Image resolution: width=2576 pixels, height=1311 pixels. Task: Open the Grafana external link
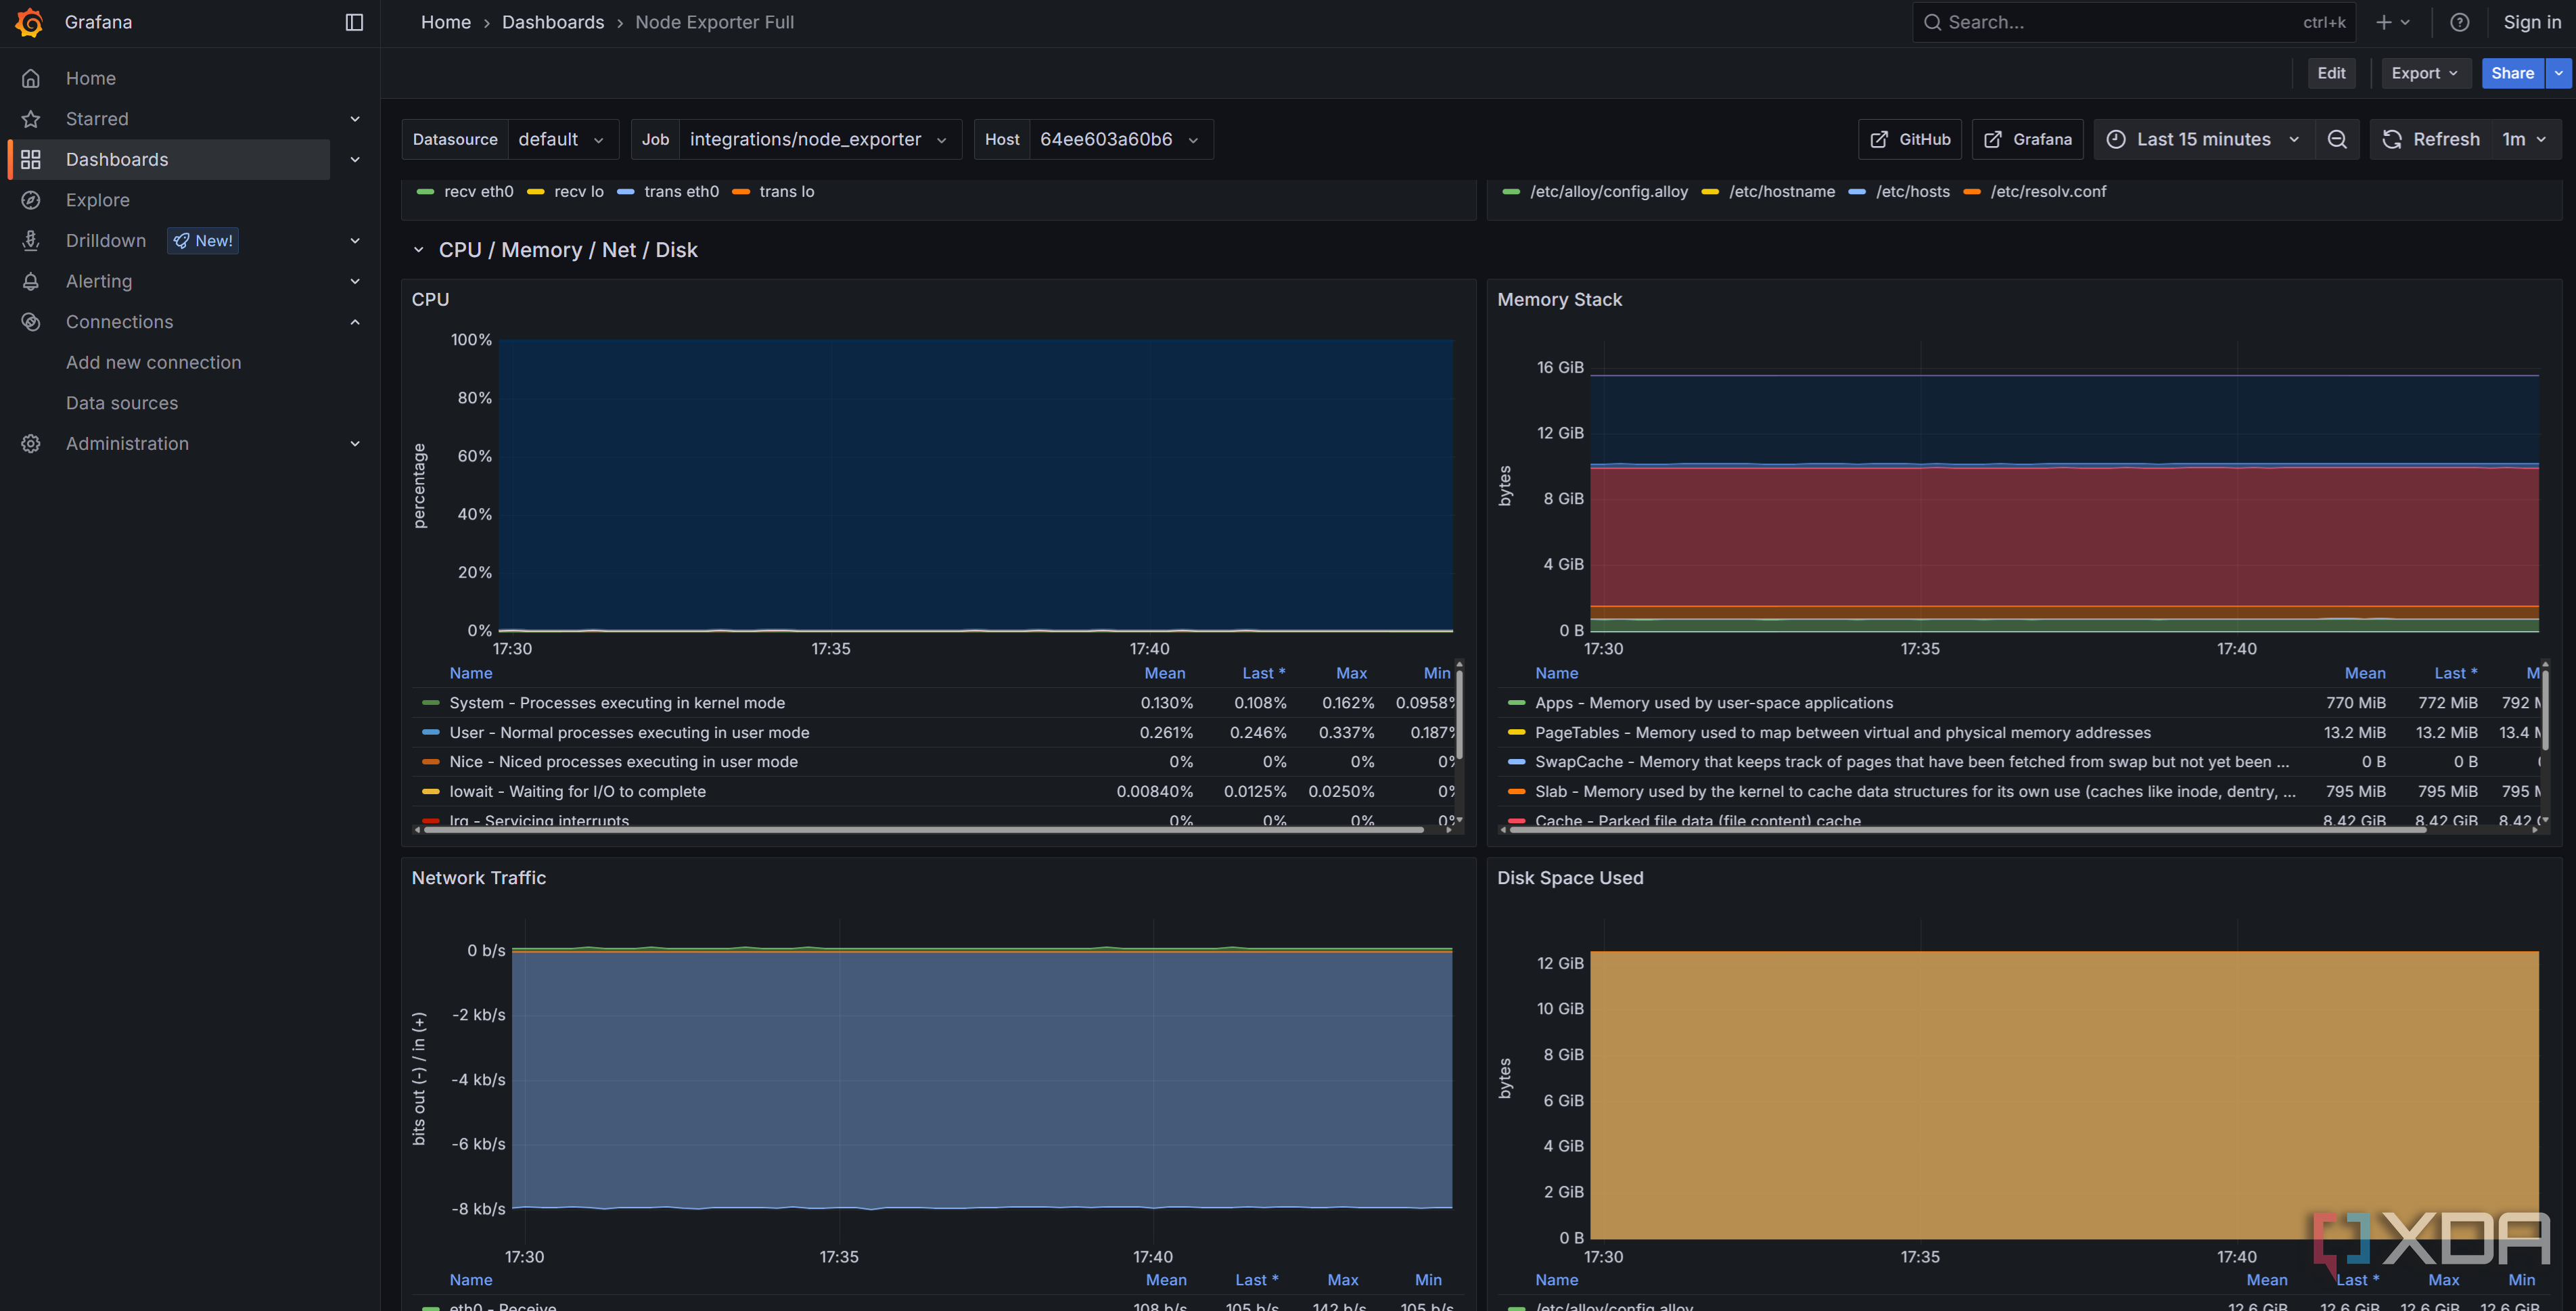click(2027, 139)
